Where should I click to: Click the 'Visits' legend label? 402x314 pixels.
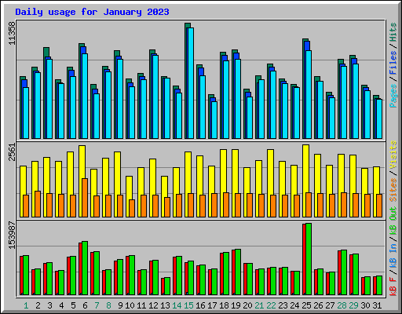[x=393, y=155]
